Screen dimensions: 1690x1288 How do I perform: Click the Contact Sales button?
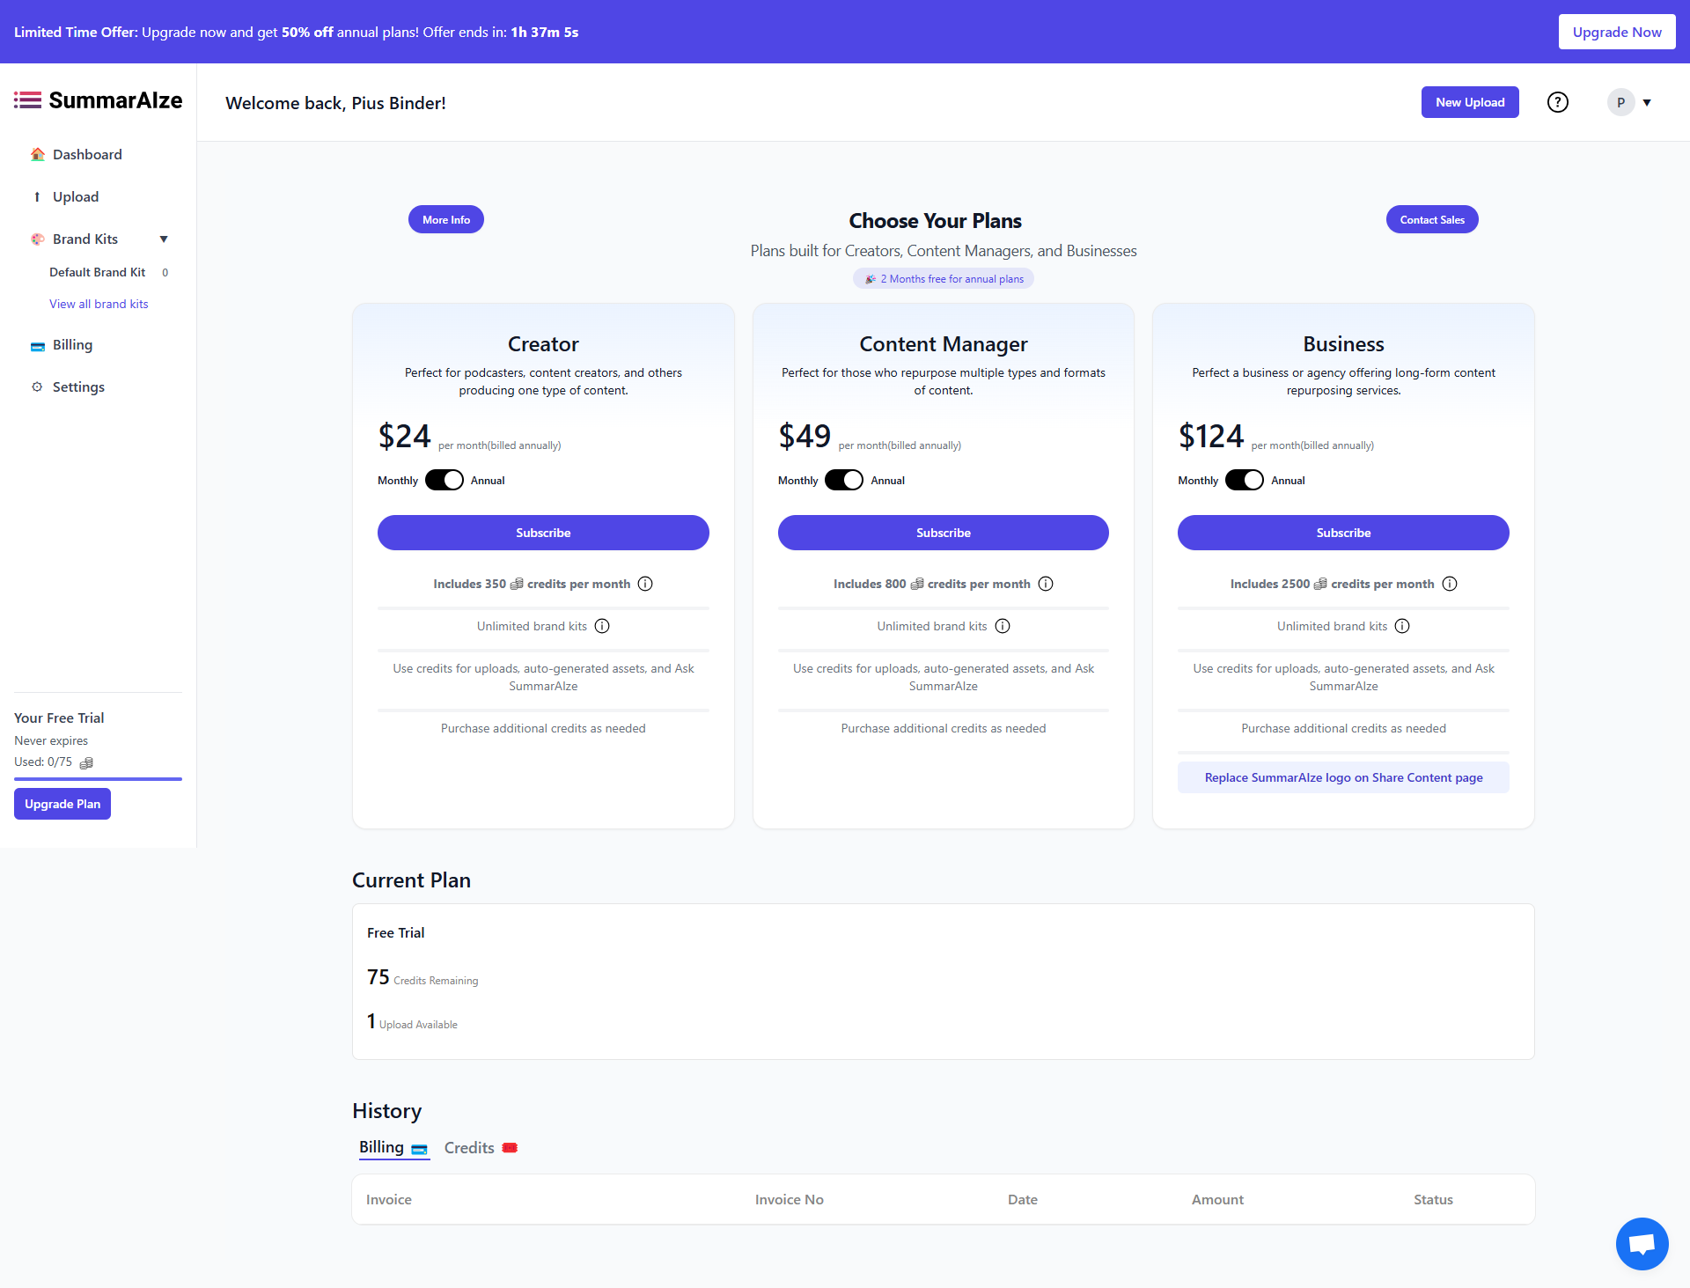click(x=1432, y=219)
